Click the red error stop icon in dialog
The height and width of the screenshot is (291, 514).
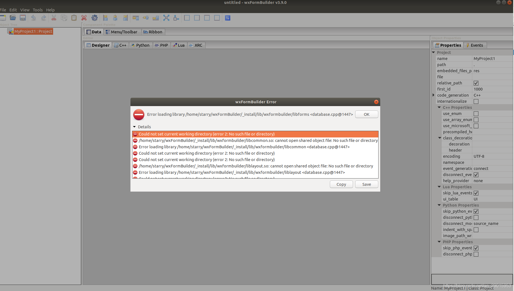(139, 114)
